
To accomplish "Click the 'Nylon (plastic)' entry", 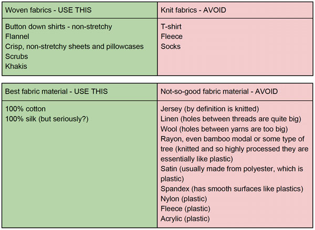I will (x=184, y=199).
